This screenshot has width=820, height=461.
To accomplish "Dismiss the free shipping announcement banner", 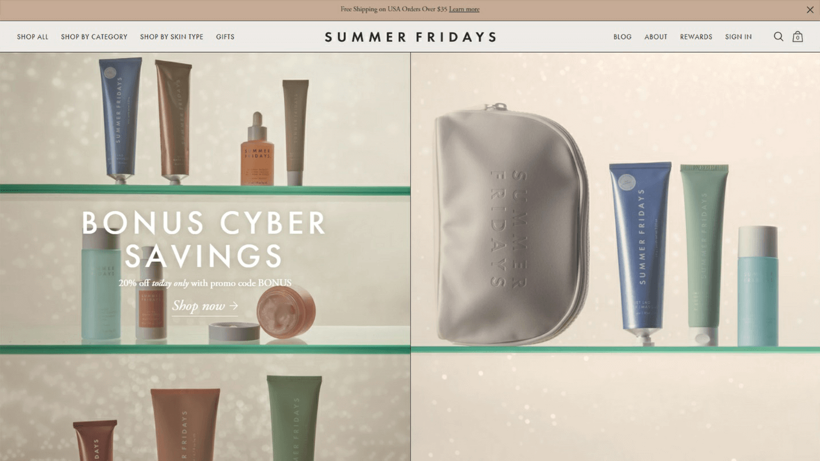I will [810, 10].
